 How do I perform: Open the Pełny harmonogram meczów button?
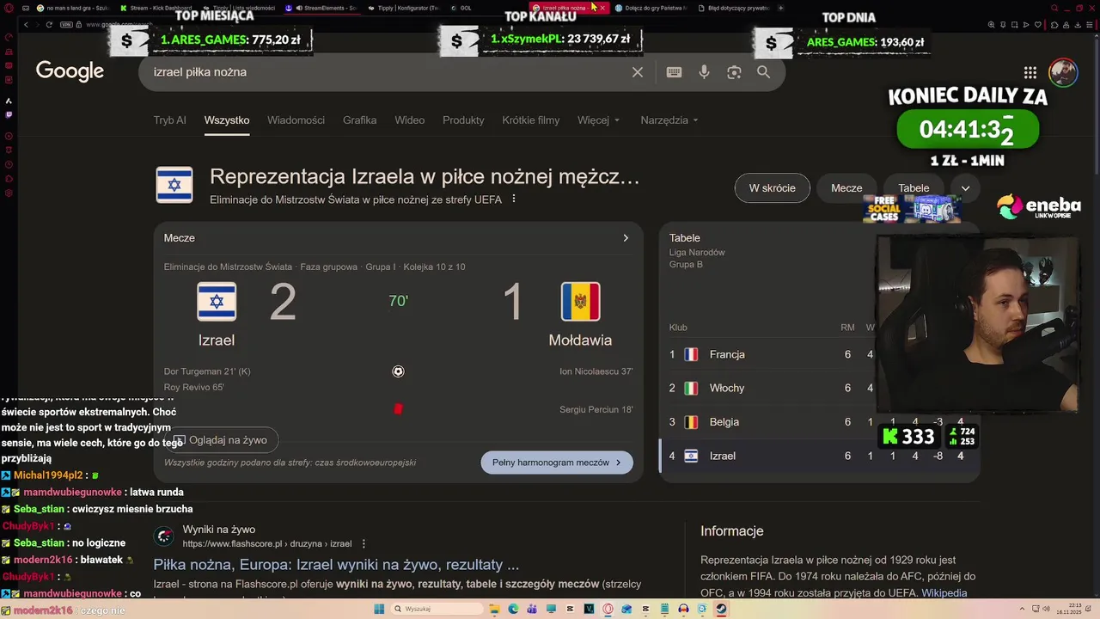pos(557,463)
